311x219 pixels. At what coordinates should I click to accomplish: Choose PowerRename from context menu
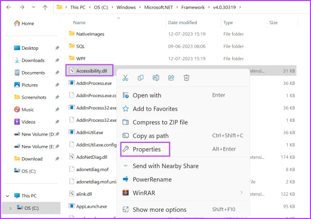[183, 179]
